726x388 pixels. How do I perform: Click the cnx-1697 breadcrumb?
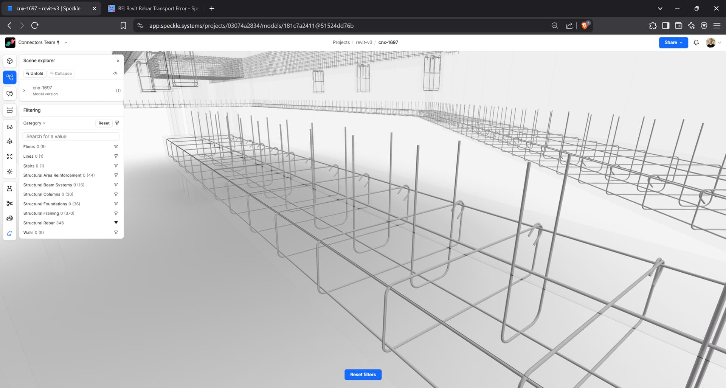pyautogui.click(x=388, y=43)
